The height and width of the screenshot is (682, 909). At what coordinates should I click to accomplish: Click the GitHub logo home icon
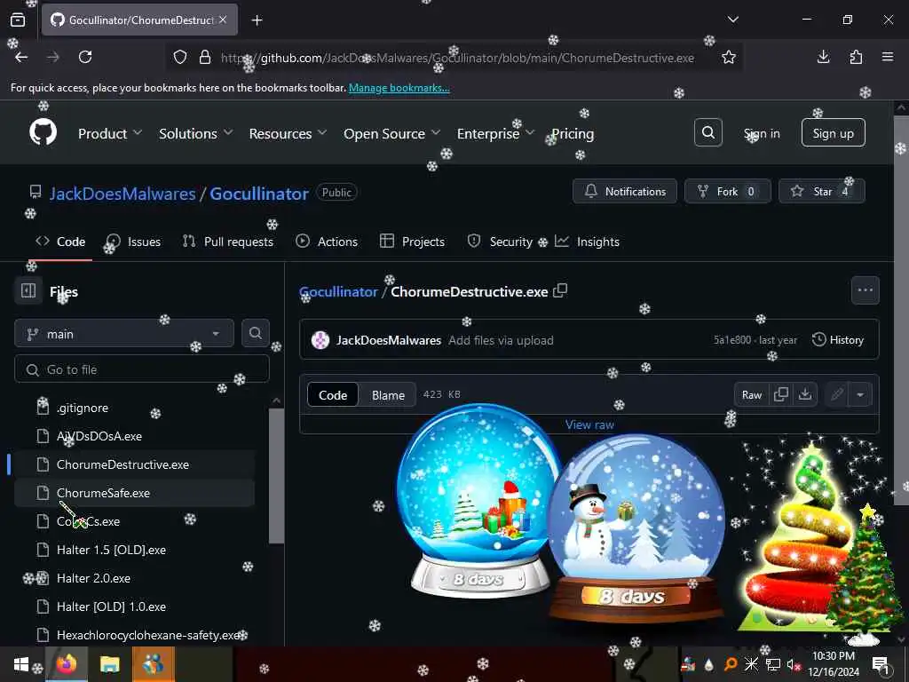pyautogui.click(x=43, y=133)
